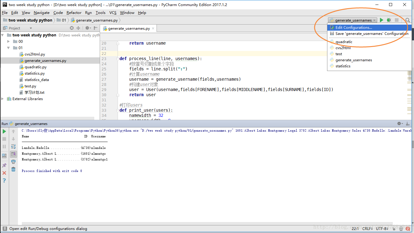Viewport: 414px width, 233px height.
Task: Choose statistics run configuration
Action: pos(369,66)
